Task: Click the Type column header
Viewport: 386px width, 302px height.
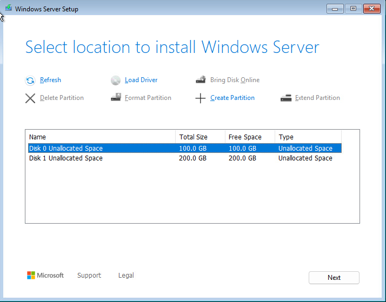Action: tap(308, 137)
